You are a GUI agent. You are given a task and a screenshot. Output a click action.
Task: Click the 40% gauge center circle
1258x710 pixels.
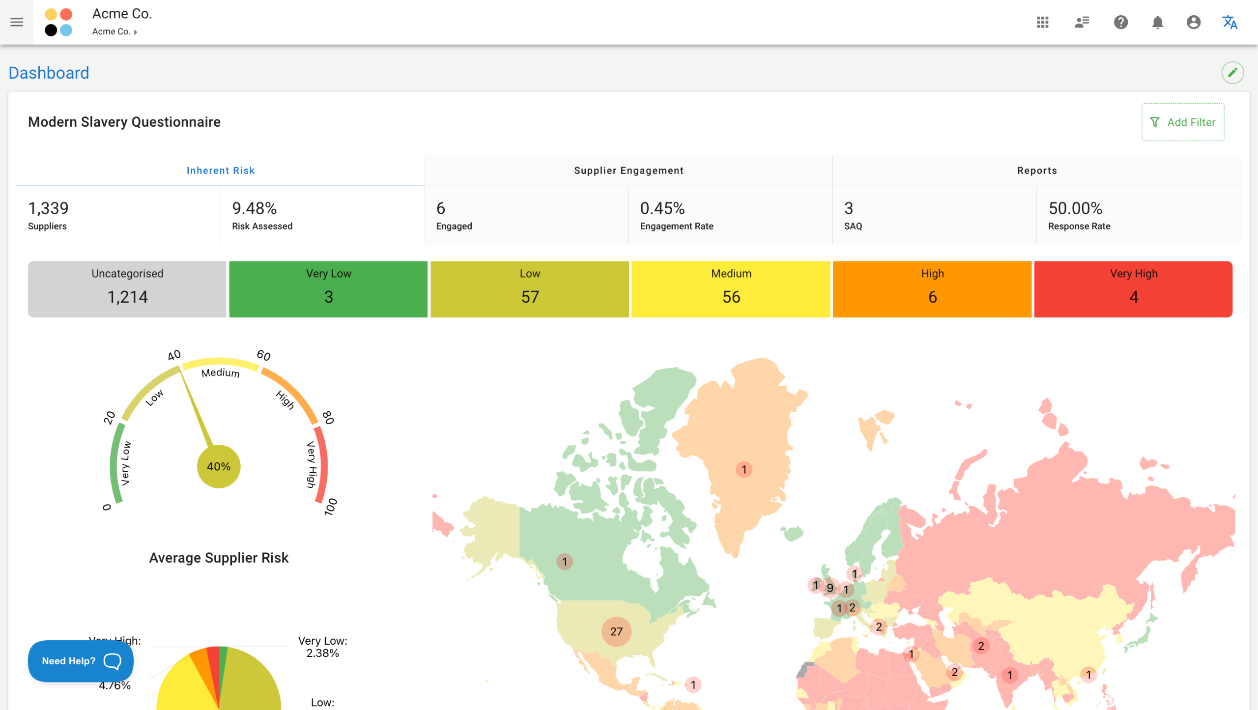point(219,466)
